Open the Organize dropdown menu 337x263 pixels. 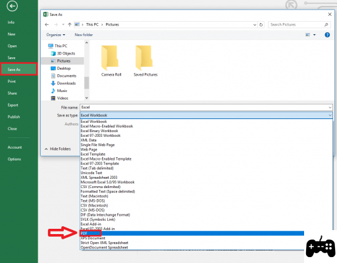click(x=56, y=35)
